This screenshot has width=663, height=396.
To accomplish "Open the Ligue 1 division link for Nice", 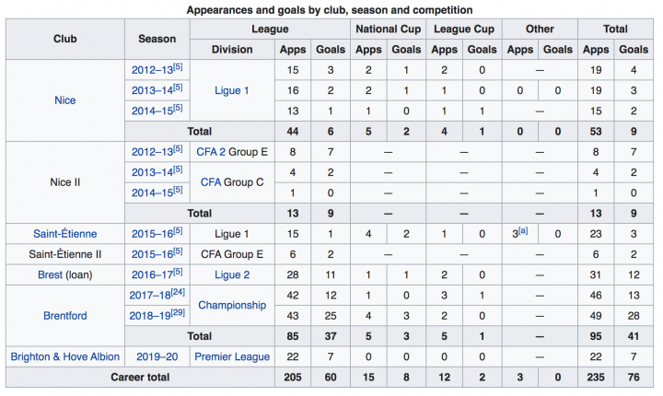I will 232,90.
